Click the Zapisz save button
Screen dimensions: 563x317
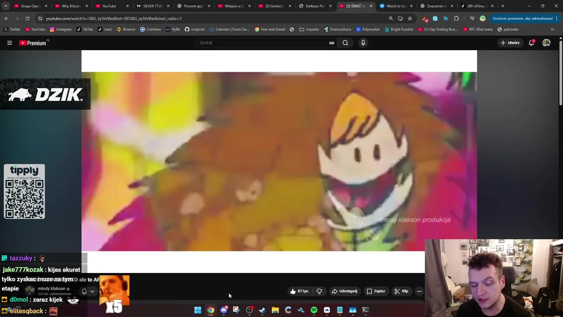point(376,291)
